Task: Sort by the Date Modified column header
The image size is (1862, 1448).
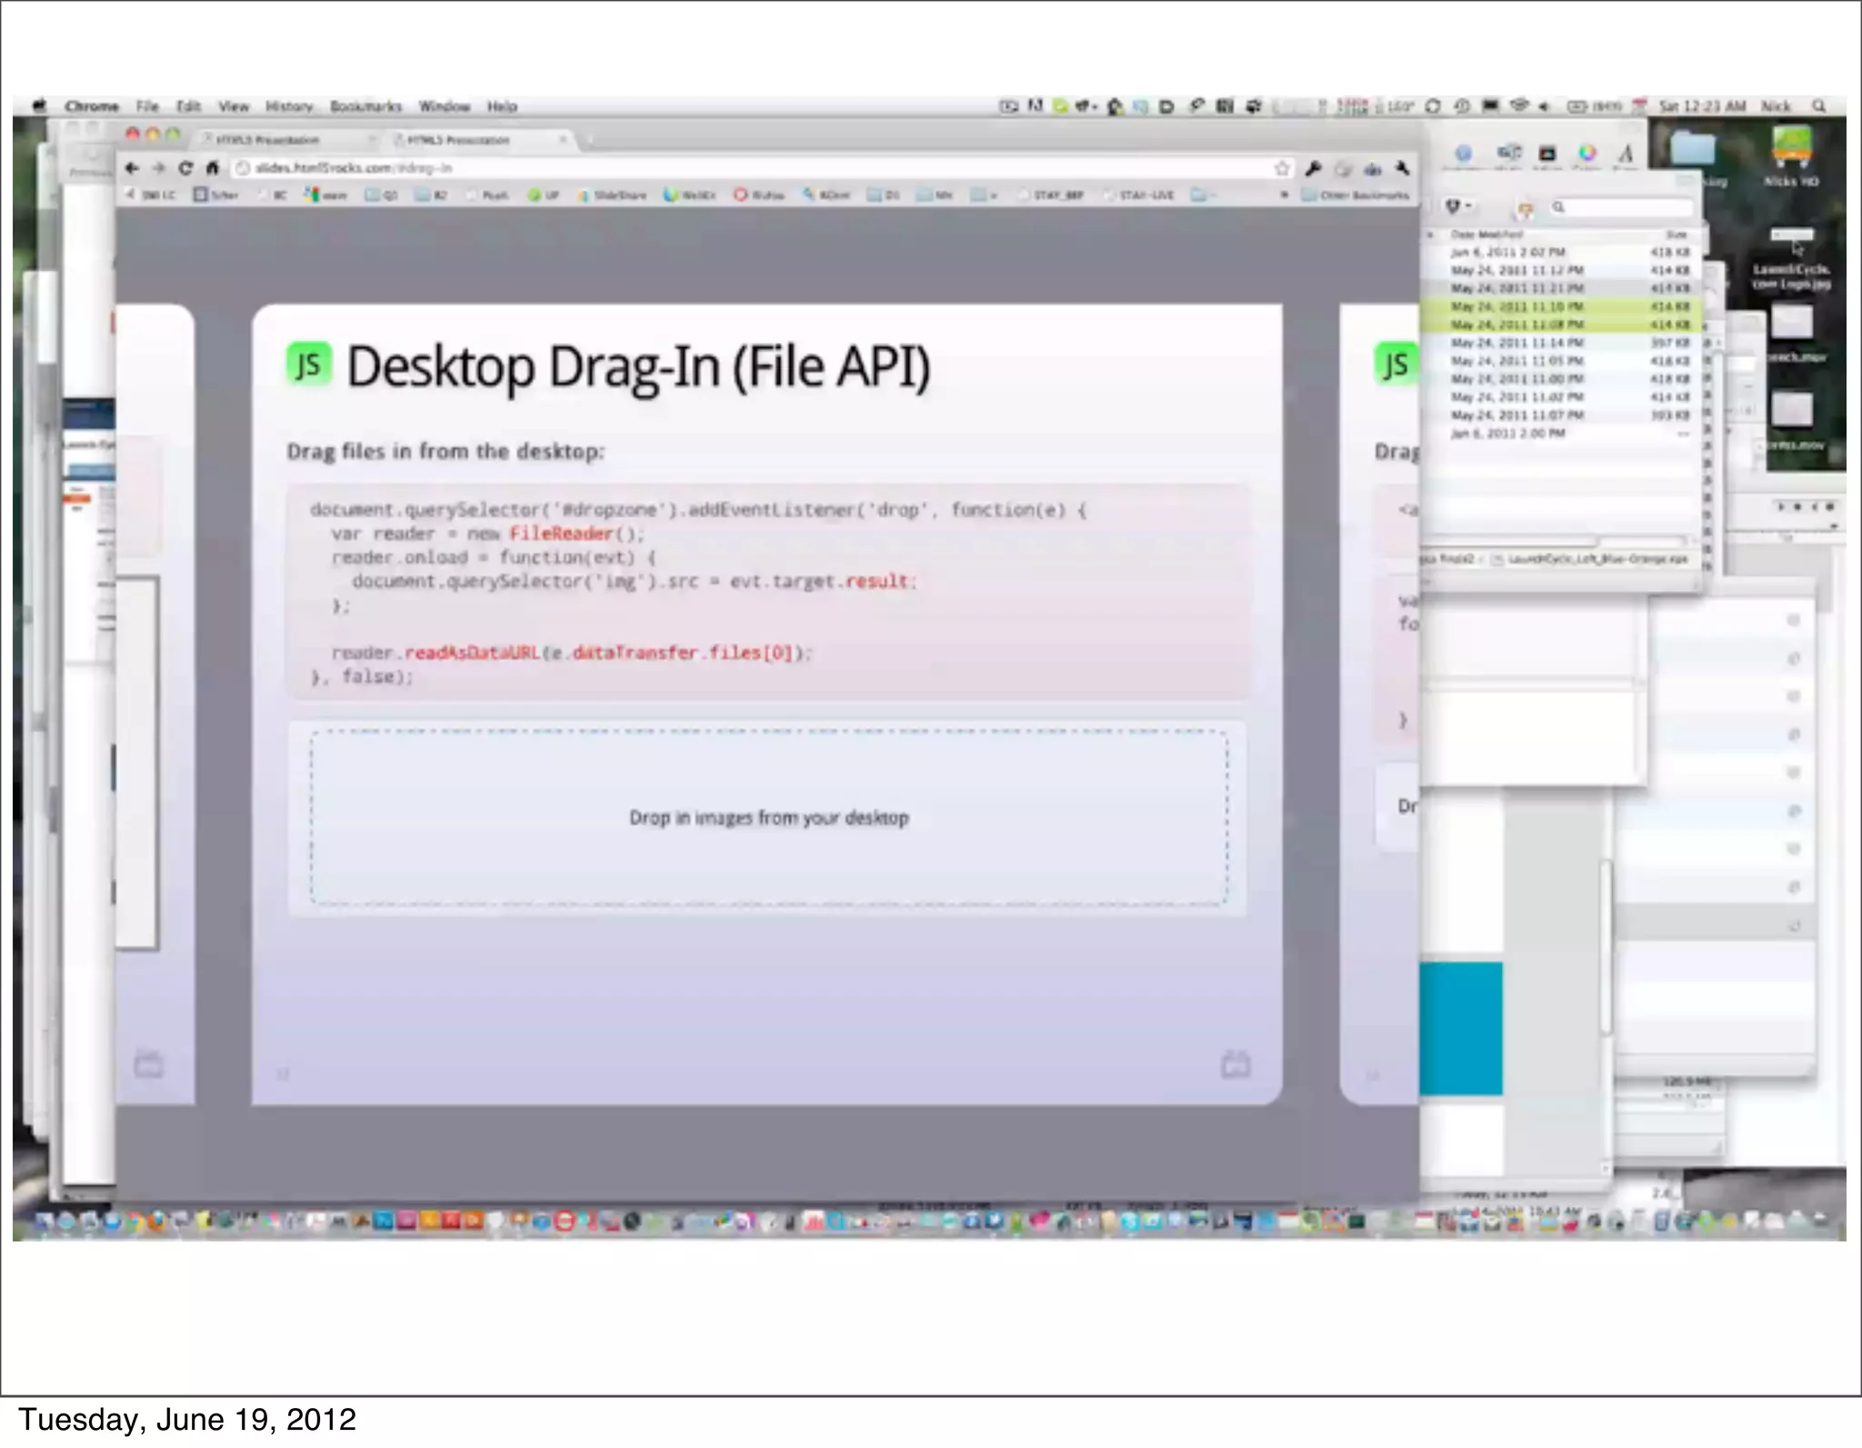Action: (x=1486, y=235)
